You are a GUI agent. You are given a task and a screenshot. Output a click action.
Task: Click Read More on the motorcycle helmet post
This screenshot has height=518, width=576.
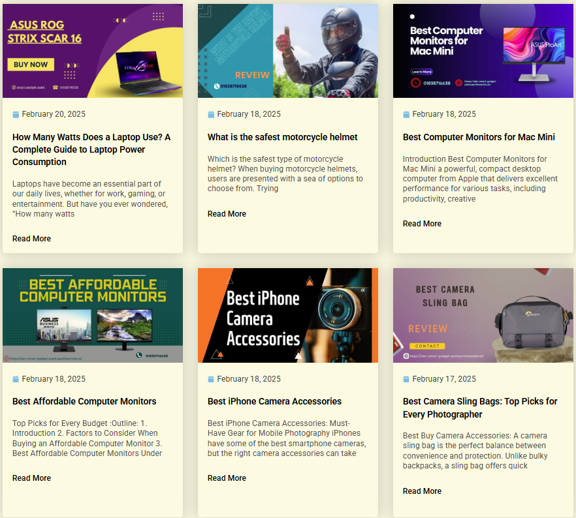coord(227,214)
